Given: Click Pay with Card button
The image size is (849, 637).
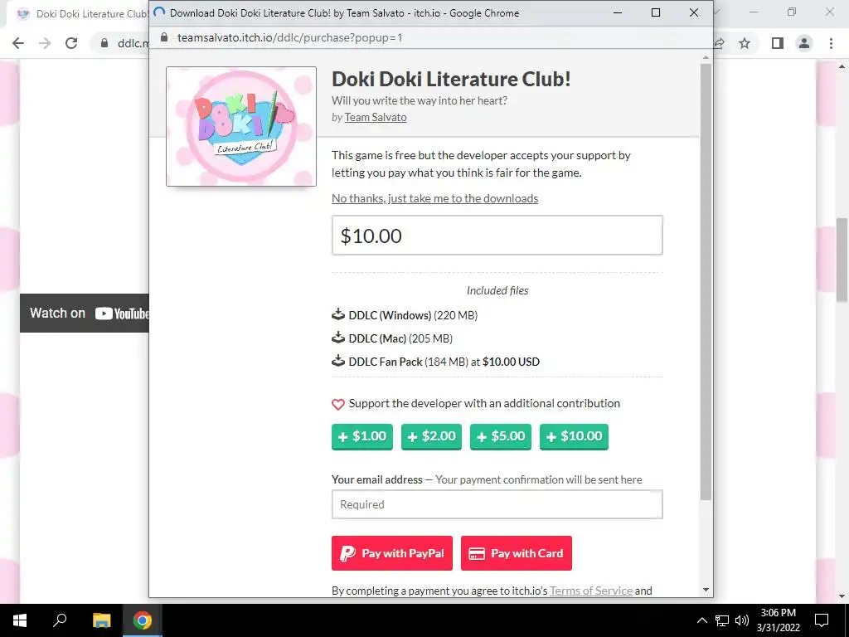Looking at the screenshot, I should (517, 553).
